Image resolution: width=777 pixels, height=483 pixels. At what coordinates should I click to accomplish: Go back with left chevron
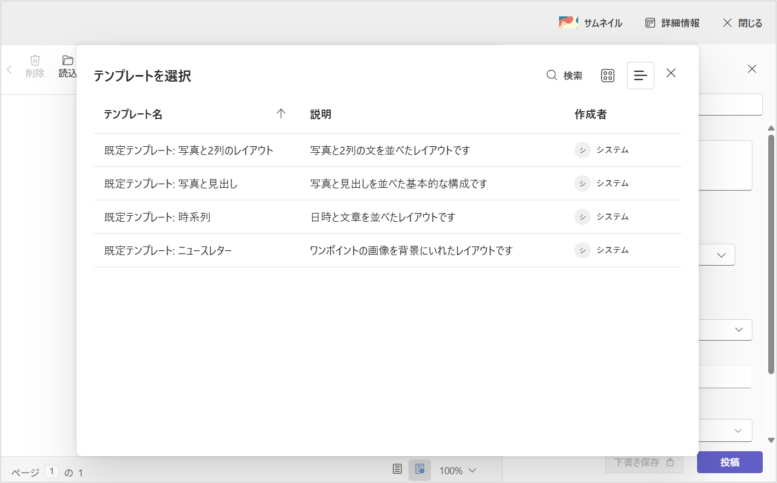(x=9, y=70)
